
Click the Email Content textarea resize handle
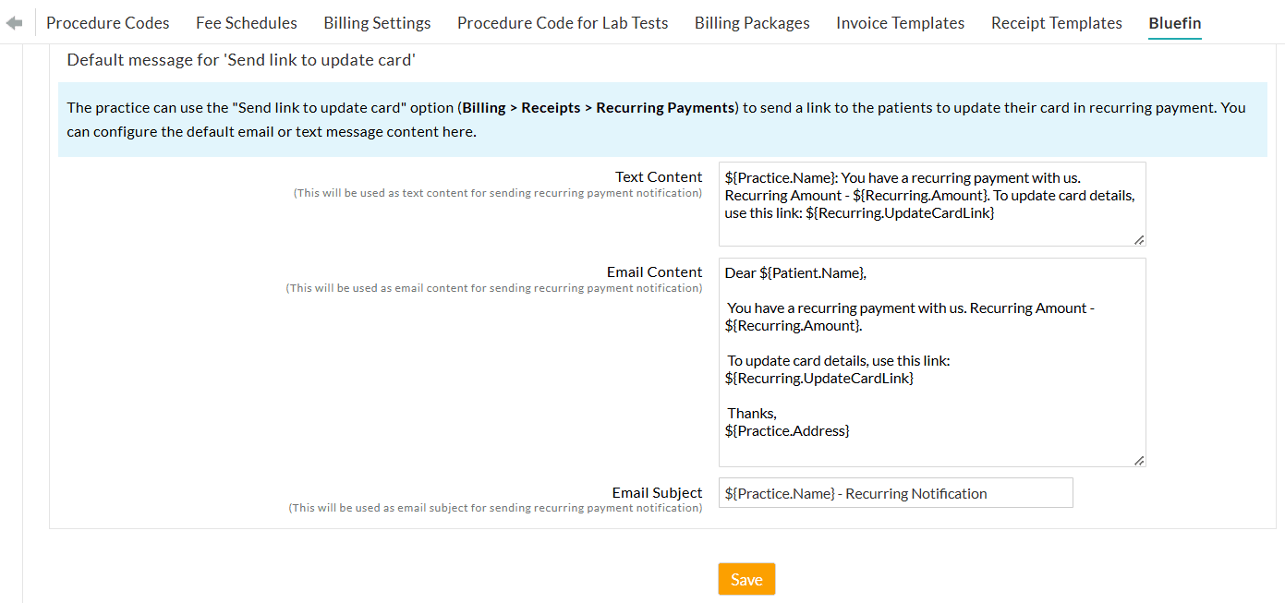coord(1139,460)
